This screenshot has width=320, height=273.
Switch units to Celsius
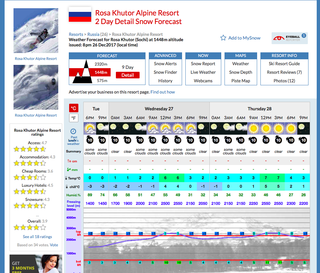(74, 108)
